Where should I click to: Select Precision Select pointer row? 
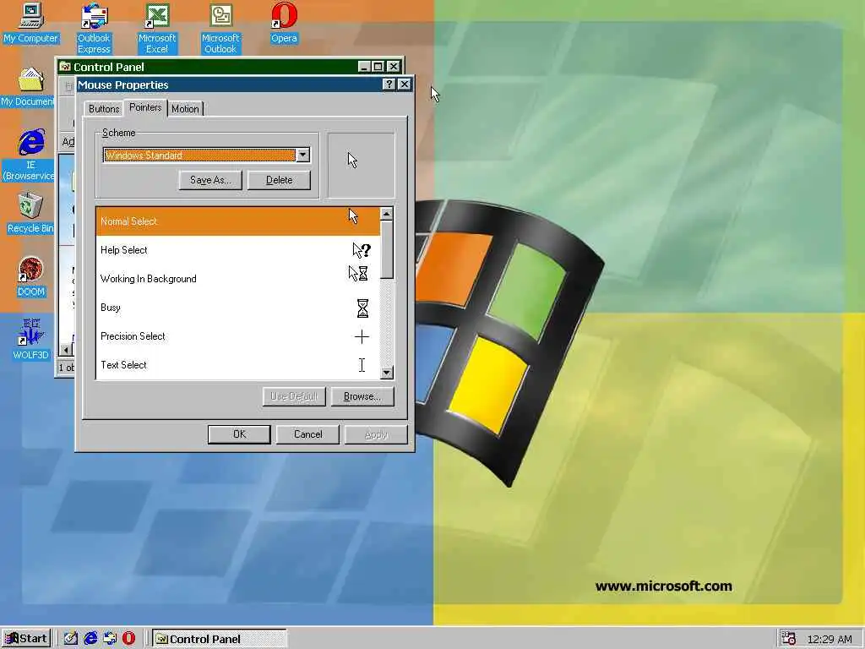(x=237, y=336)
